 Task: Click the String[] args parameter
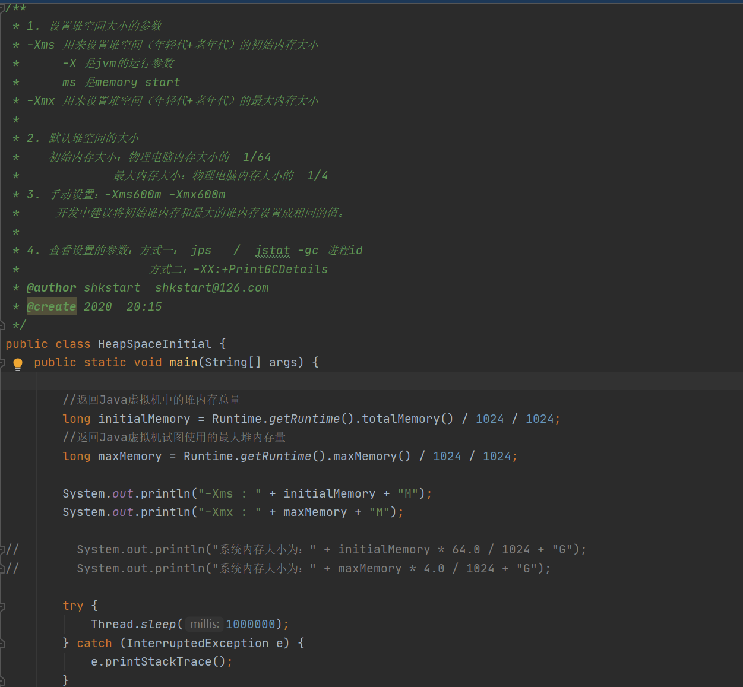coord(254,362)
